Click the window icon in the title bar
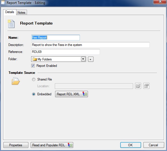 click(3, 3)
